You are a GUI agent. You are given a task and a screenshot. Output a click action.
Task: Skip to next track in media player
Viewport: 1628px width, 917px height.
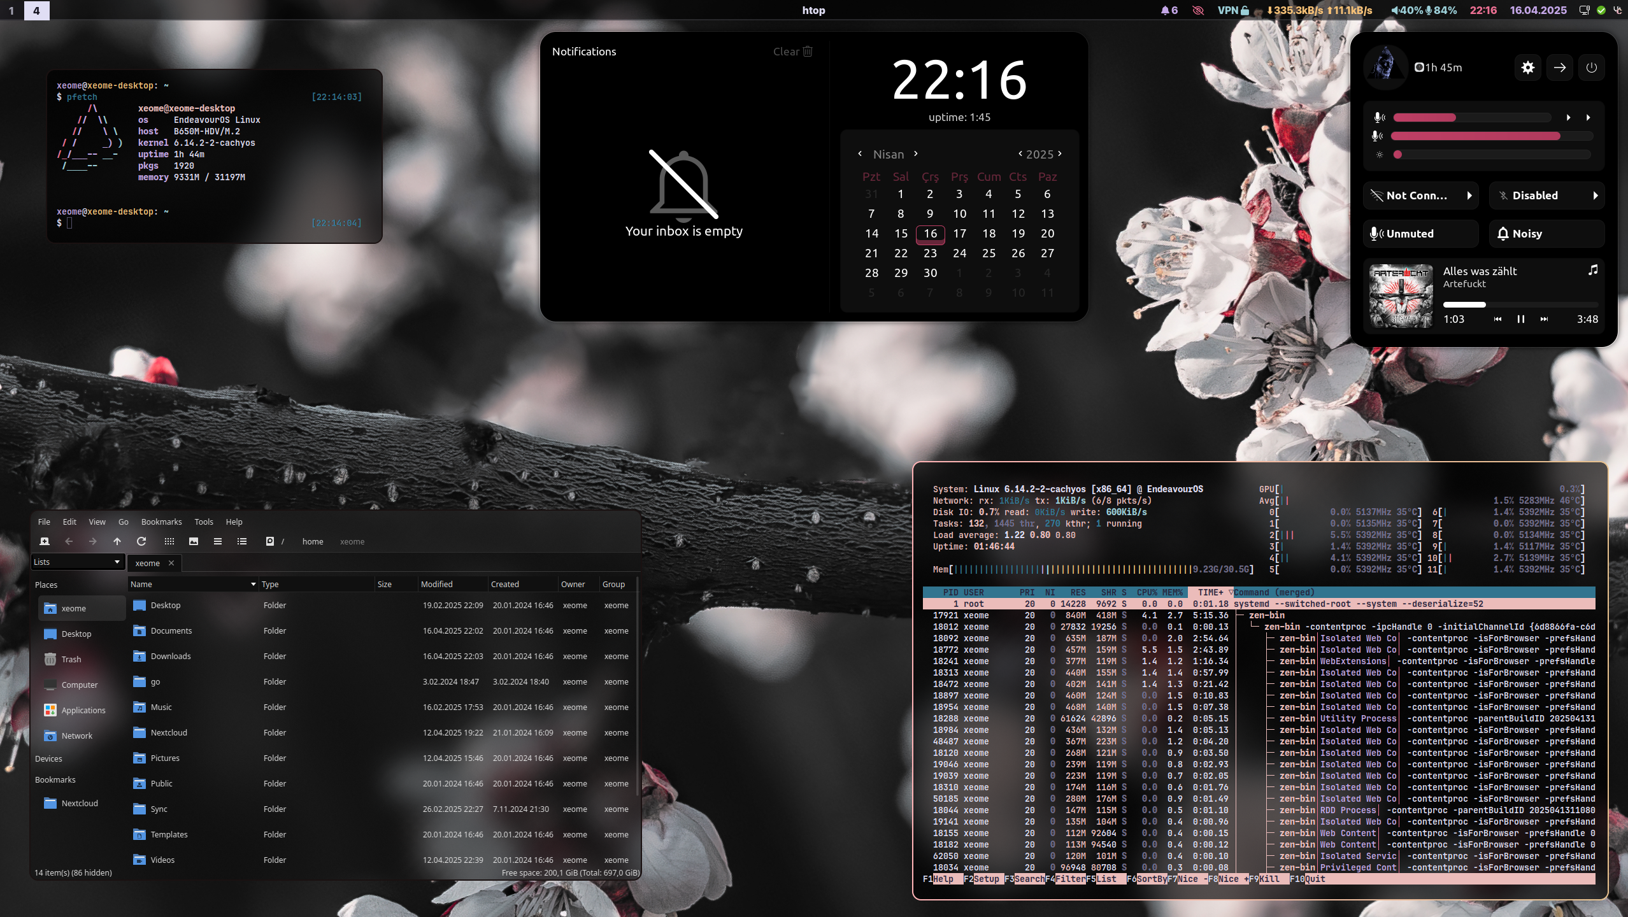[1544, 319]
